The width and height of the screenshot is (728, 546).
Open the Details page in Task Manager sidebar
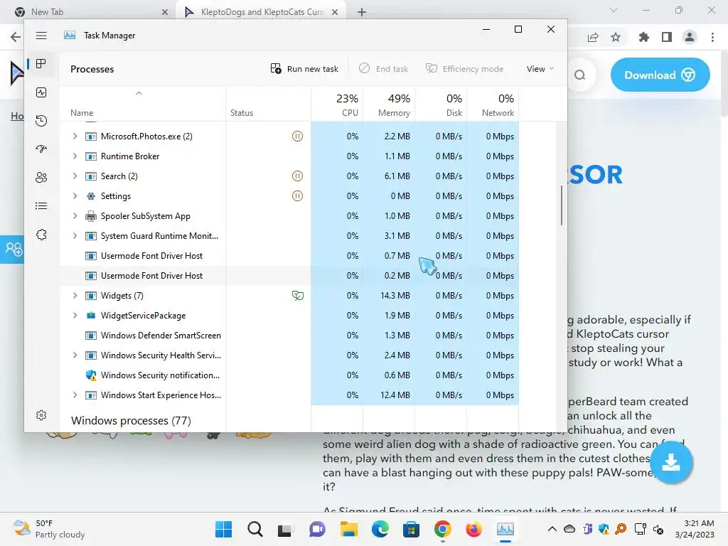coord(41,205)
